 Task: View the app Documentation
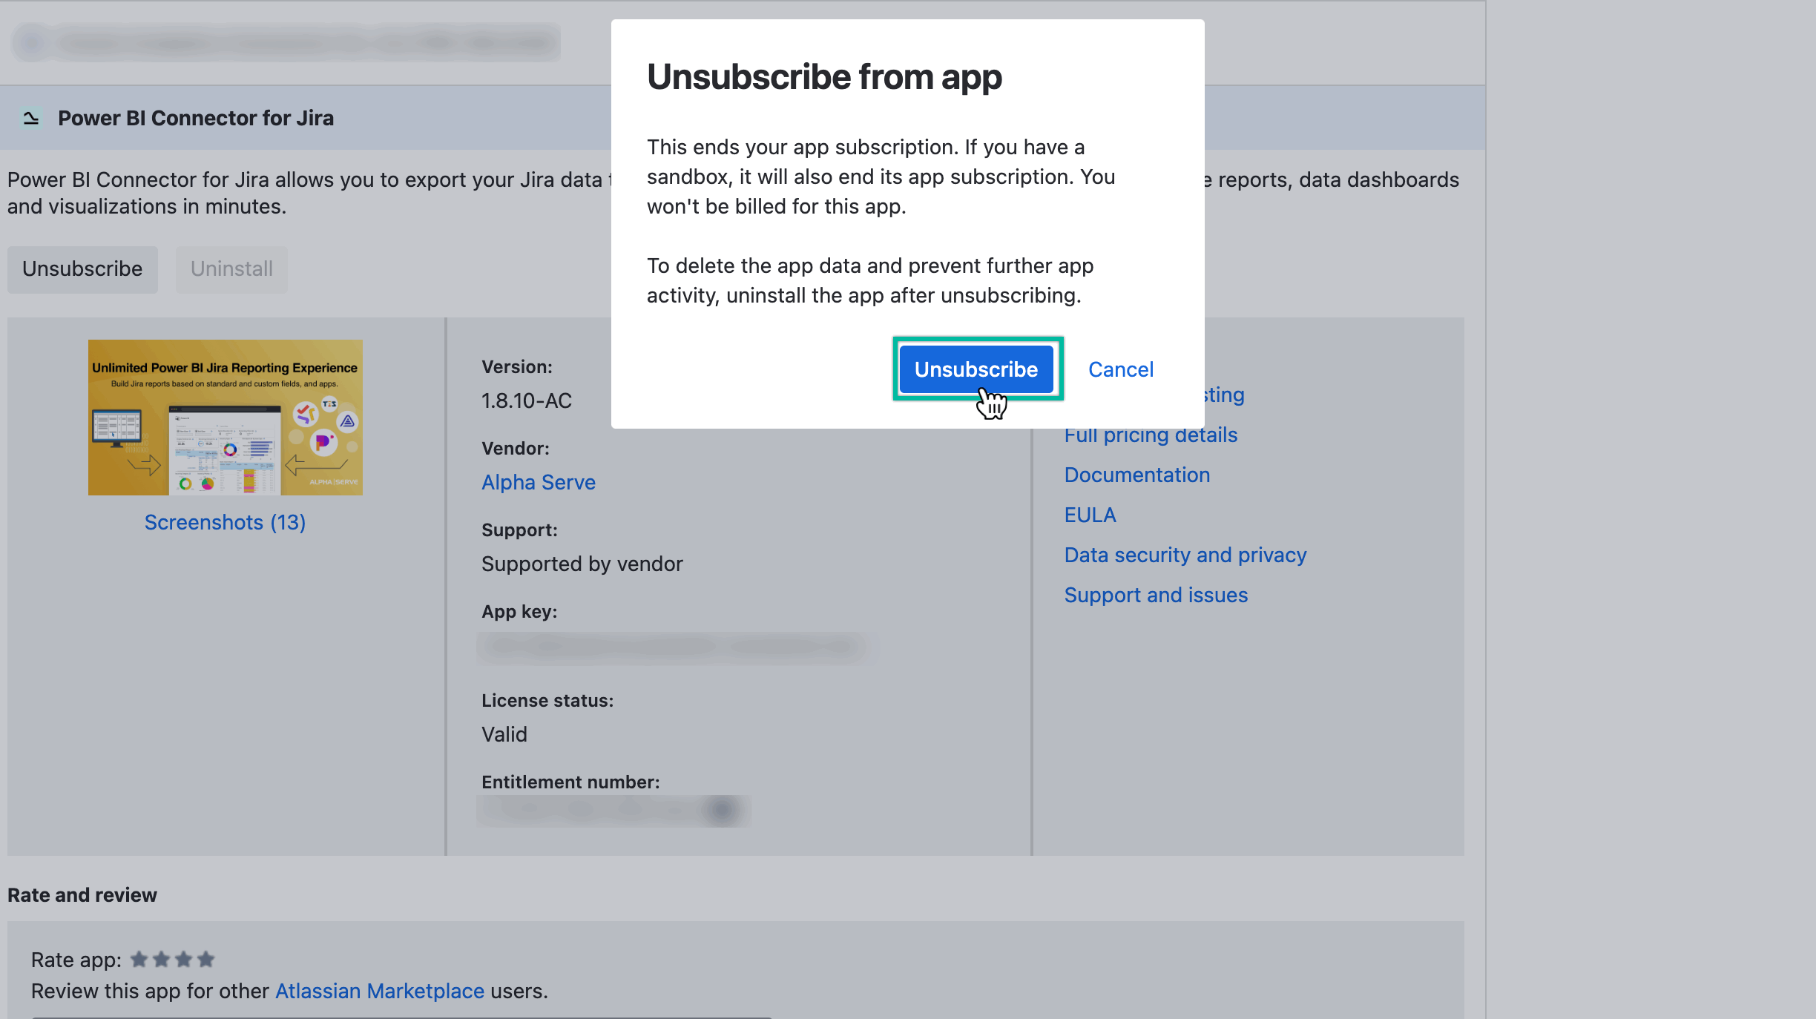coord(1137,475)
